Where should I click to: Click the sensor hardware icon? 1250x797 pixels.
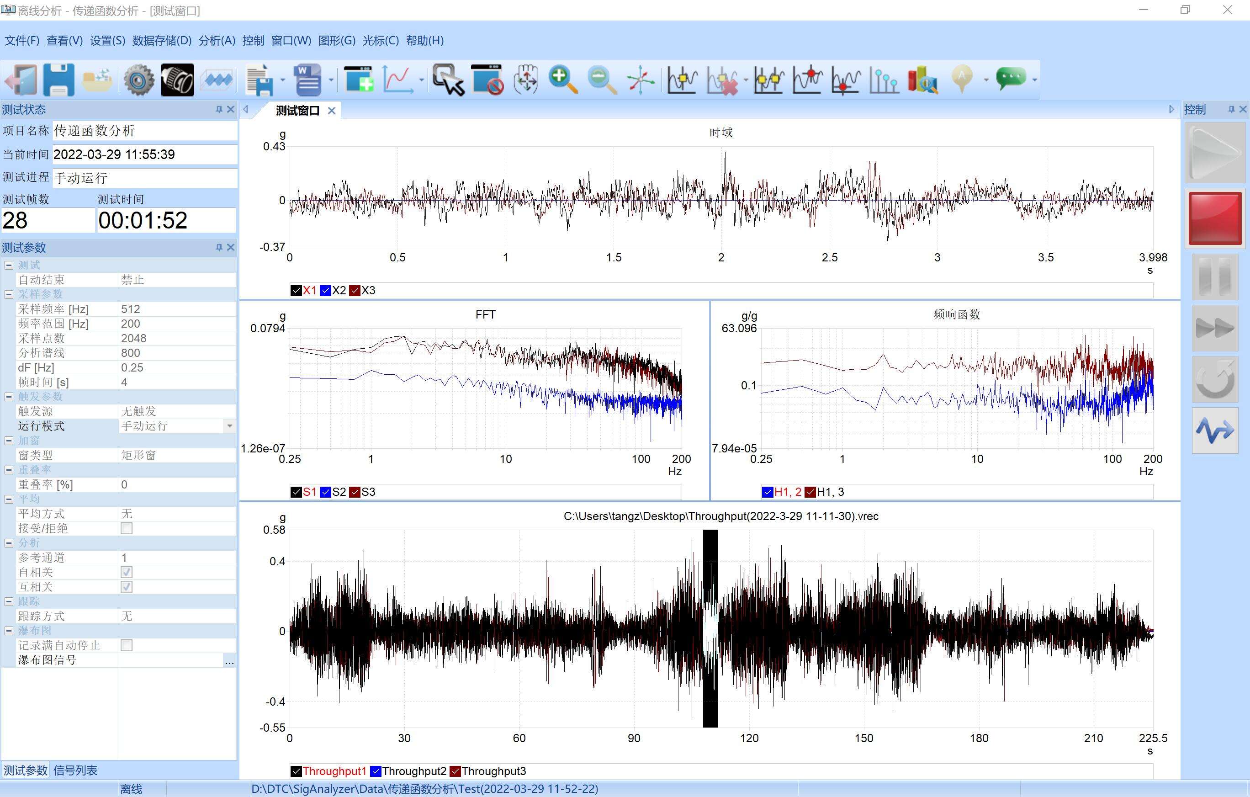178,80
